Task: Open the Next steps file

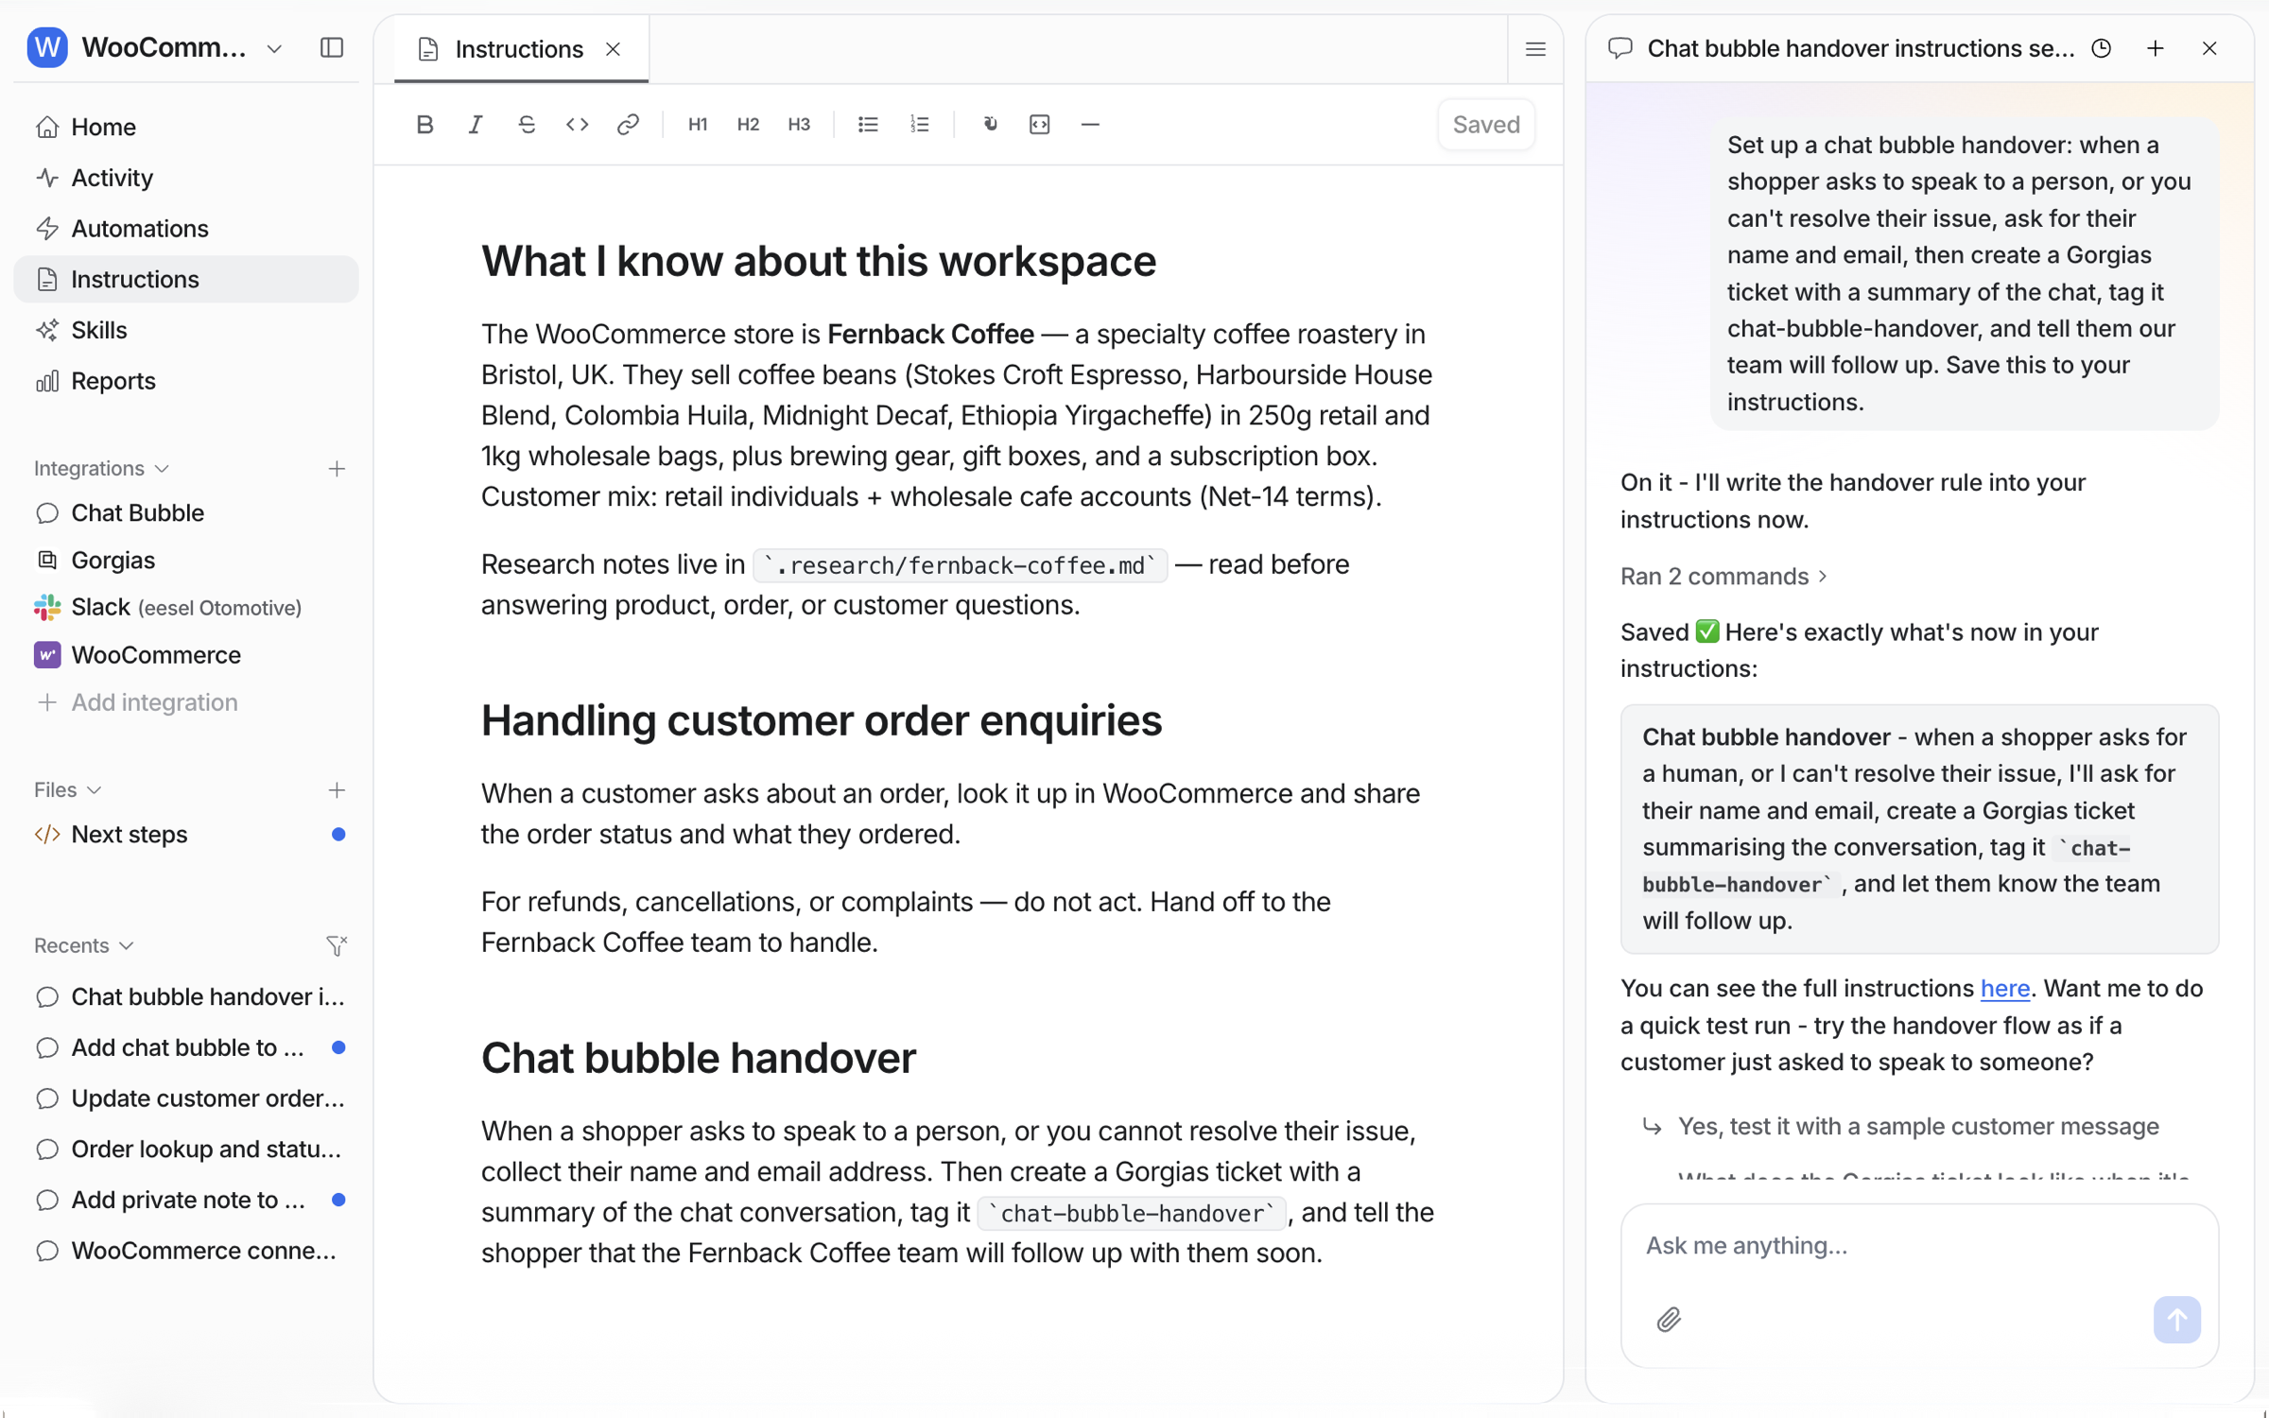Action: [186, 835]
